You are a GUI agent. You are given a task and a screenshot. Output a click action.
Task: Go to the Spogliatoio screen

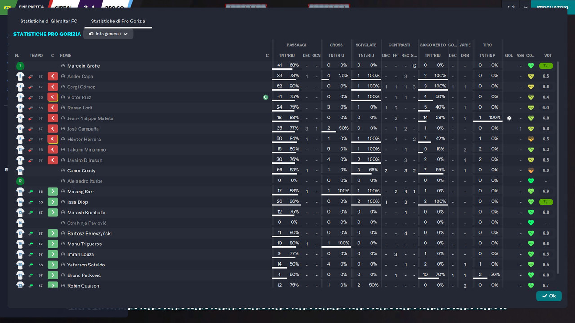point(553,8)
